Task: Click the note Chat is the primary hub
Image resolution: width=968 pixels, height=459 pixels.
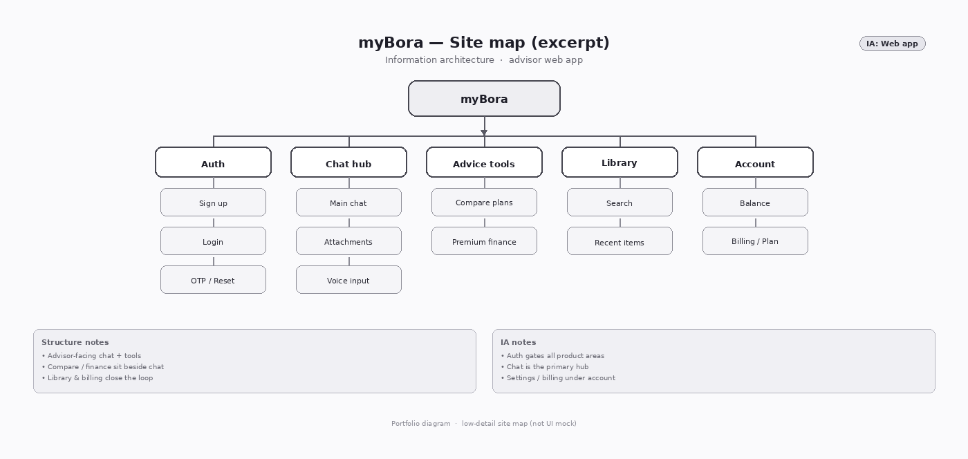Action: (x=545, y=366)
